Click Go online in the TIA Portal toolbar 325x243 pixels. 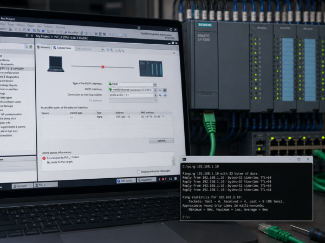[x=71, y=32]
